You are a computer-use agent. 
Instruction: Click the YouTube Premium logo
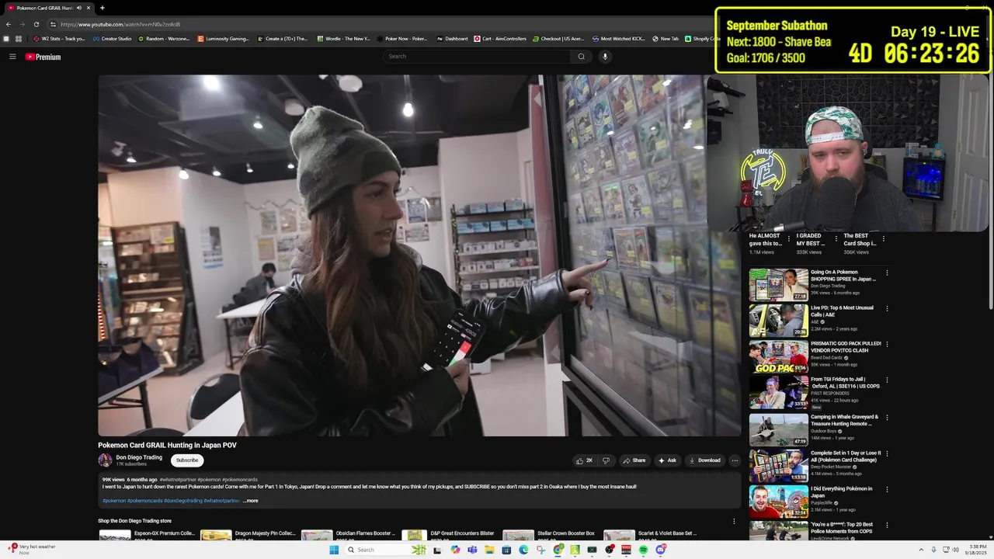pyautogui.click(x=43, y=57)
